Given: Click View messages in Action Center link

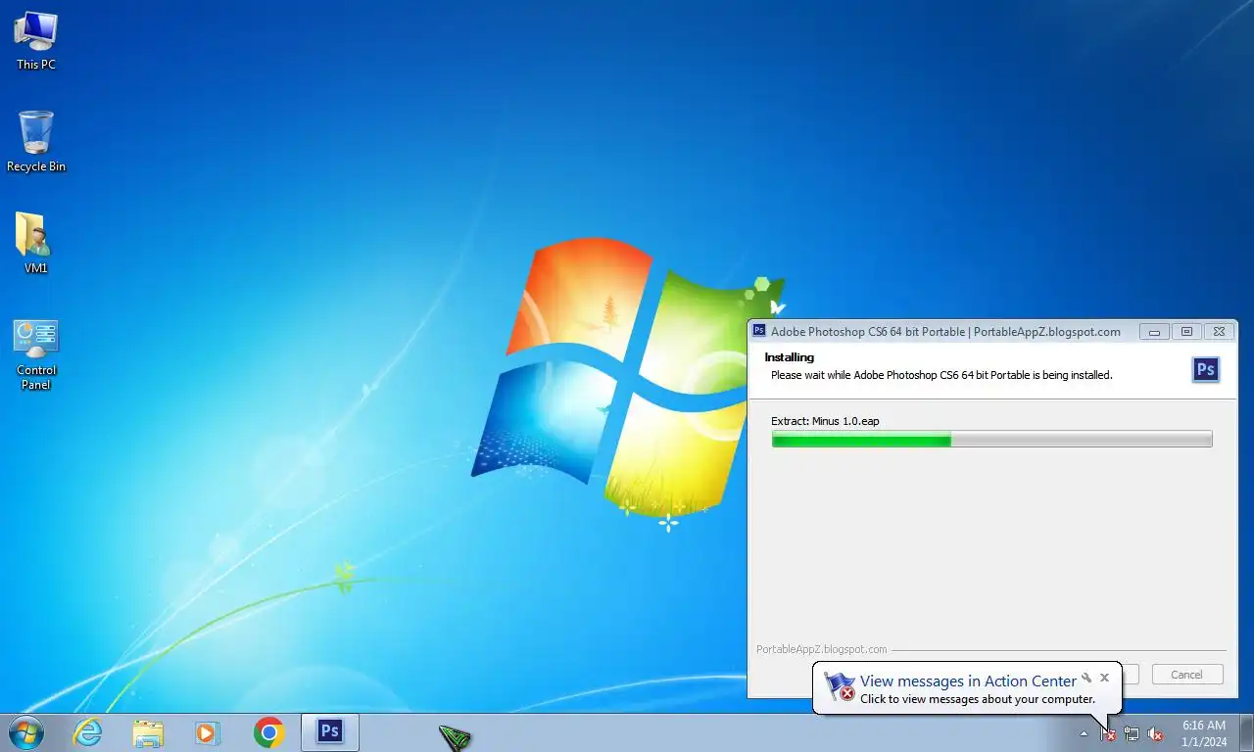Looking at the screenshot, I should click(968, 681).
